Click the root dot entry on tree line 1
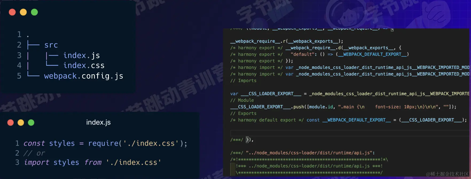Image resolution: width=471 pixels, height=179 pixels. tap(28, 36)
